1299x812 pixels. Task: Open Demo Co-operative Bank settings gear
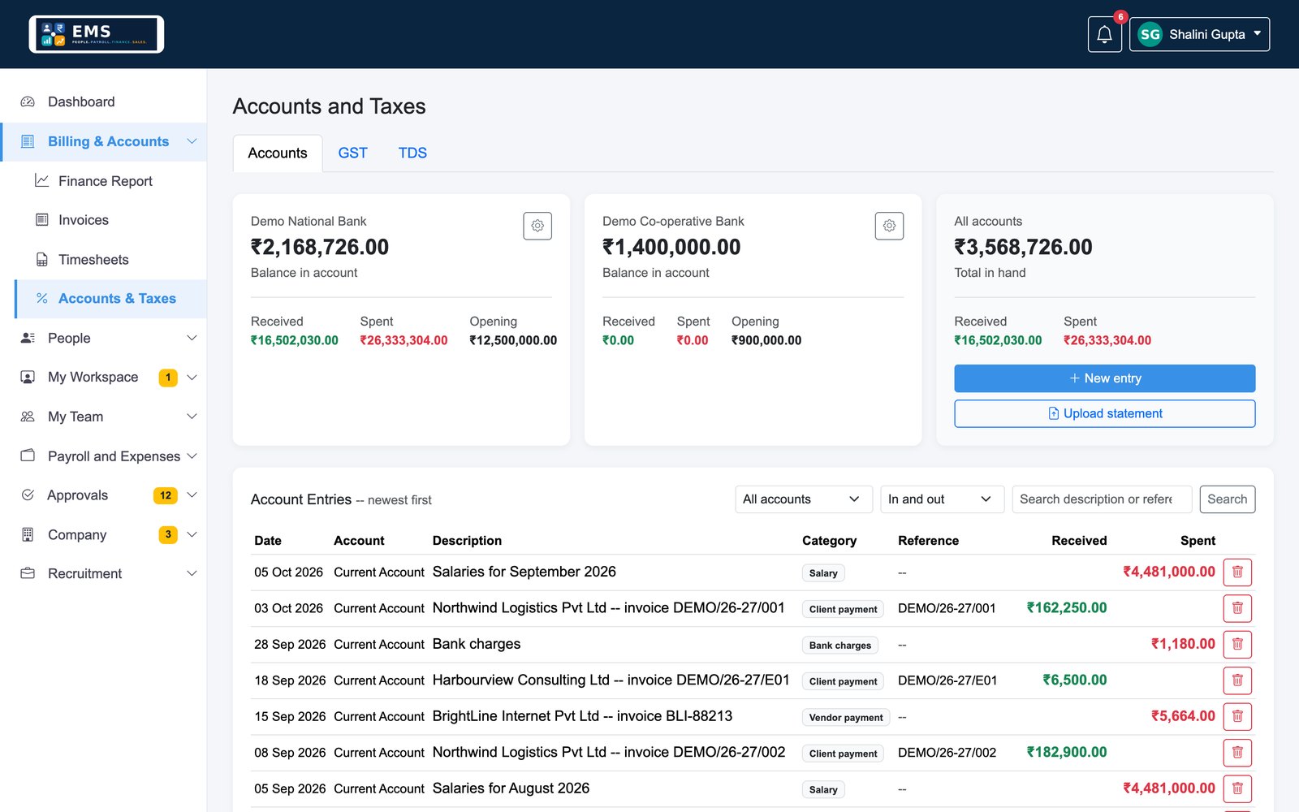pyautogui.click(x=889, y=226)
